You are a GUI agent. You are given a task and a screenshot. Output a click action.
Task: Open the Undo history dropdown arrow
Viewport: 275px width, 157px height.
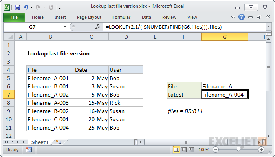point(31,7)
